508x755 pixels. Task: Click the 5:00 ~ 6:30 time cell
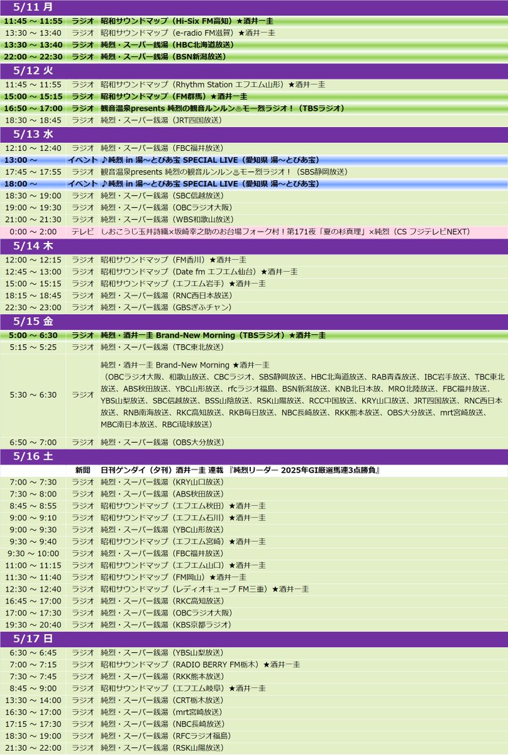33,335
